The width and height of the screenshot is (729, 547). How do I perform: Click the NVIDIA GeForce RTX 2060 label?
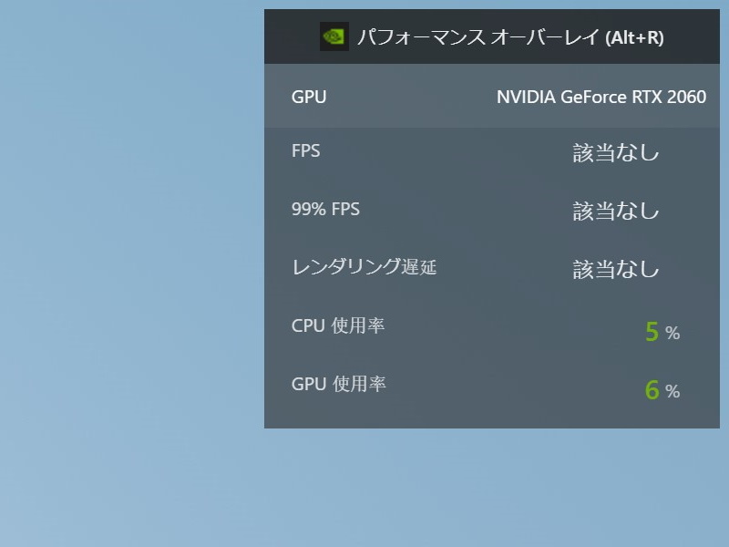coord(601,97)
